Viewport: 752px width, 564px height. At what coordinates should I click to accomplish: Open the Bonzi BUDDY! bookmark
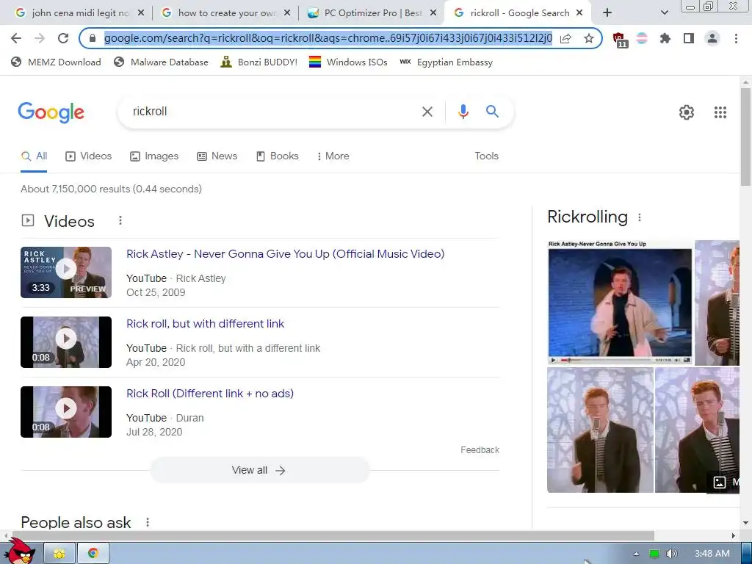tap(258, 62)
